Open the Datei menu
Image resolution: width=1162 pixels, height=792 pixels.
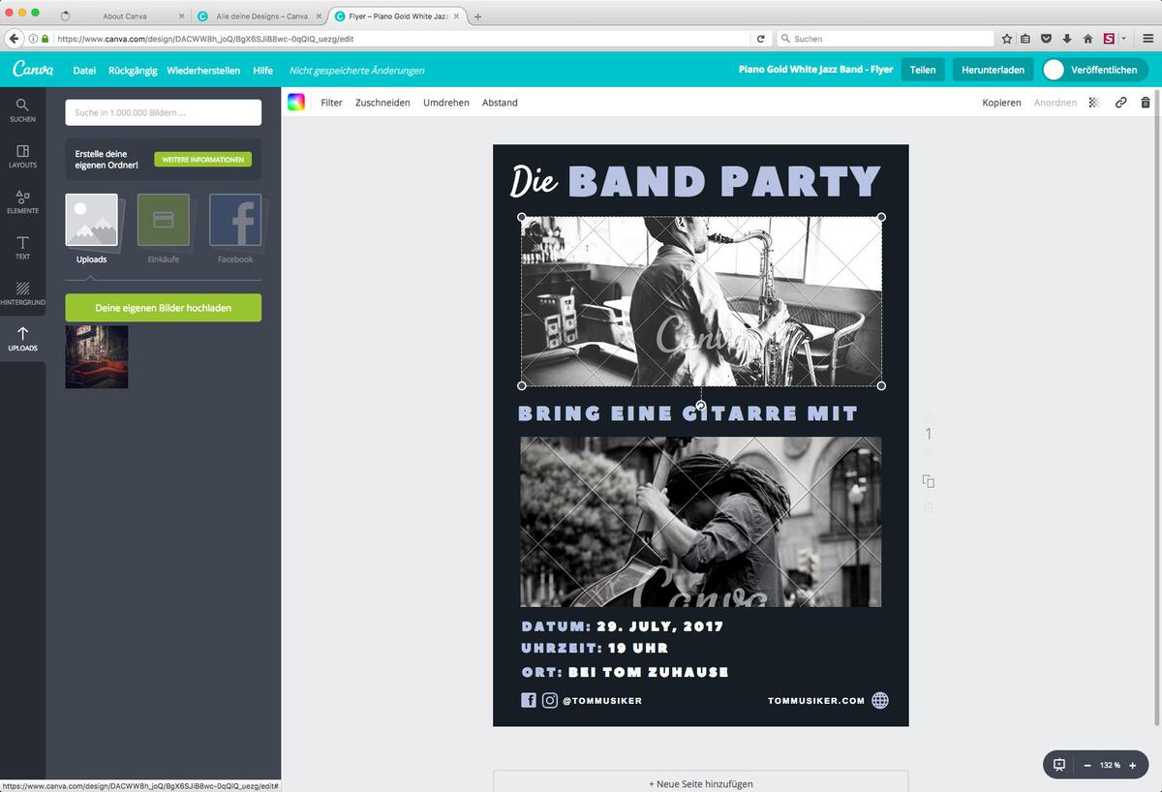tap(84, 70)
